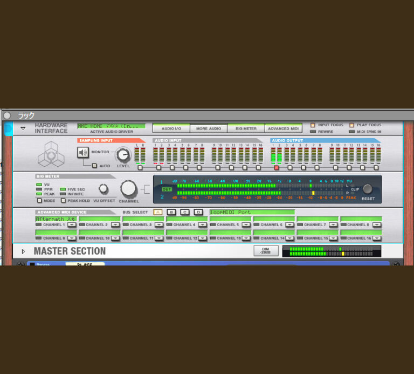The image size is (414, 374).
Task: Click the loopMIDI Port display
Action: point(252,212)
